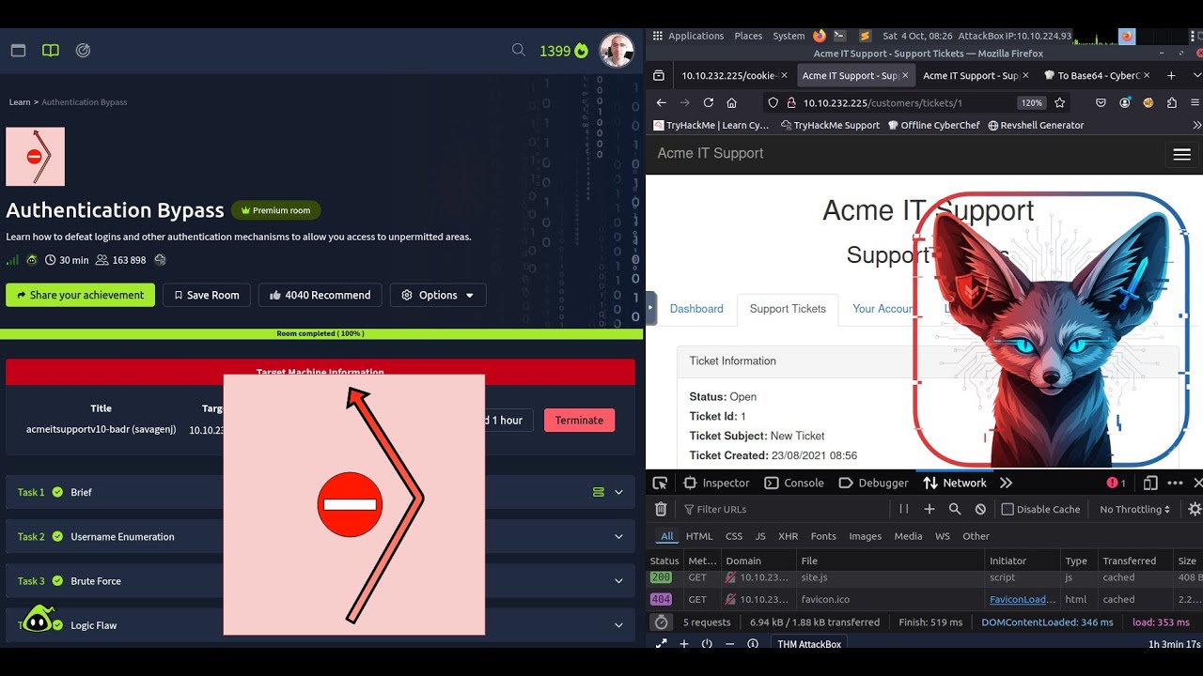Start performance analysis stopwatch icon
This screenshot has width=1203, height=676.
click(661, 622)
